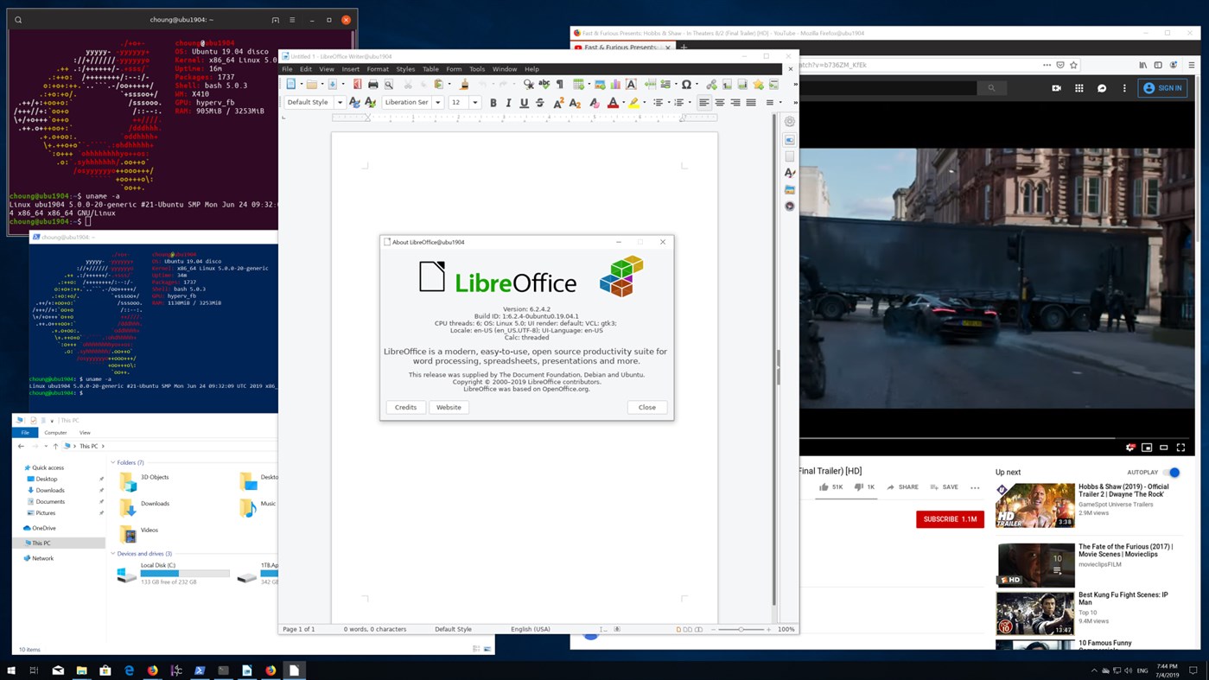
Task: Collapse the Folders (7) section
Action: click(x=112, y=462)
